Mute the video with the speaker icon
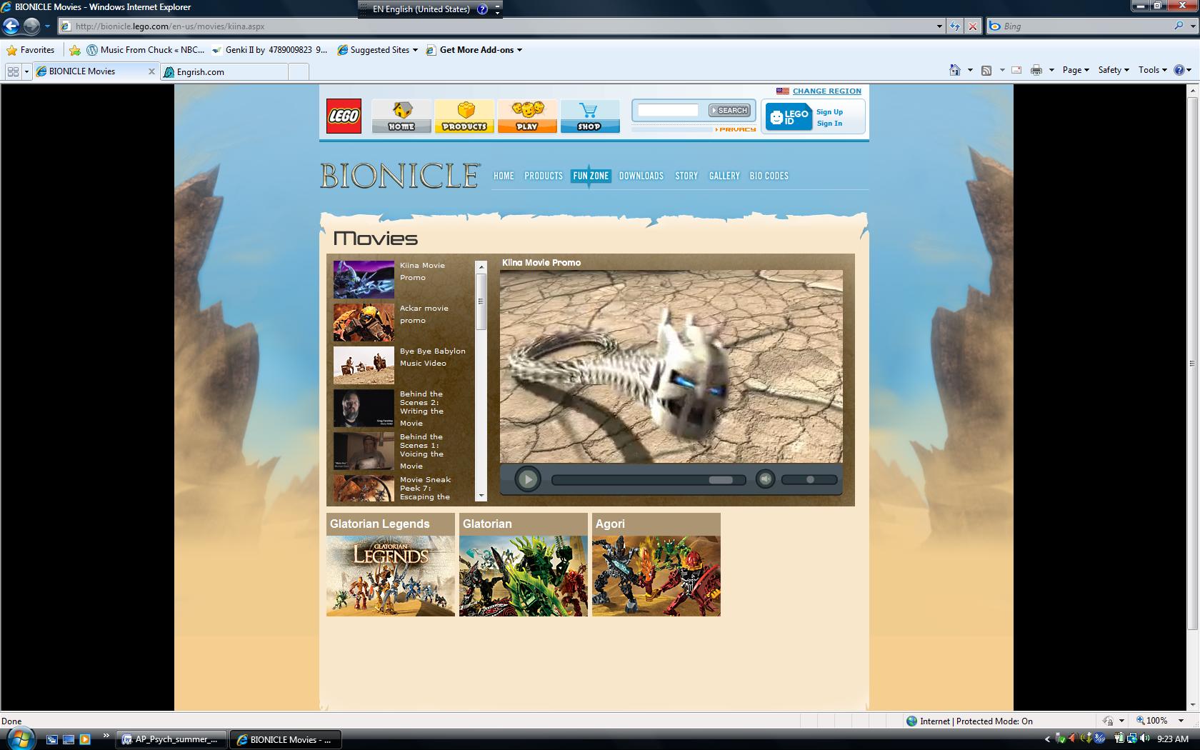 point(765,479)
